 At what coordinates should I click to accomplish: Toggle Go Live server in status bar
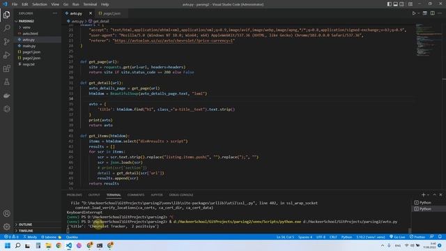coord(397,237)
